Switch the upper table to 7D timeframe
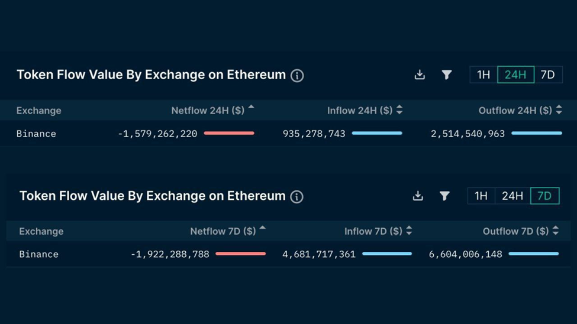 tap(547, 74)
